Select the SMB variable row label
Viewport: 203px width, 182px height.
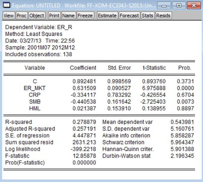coord(35,101)
